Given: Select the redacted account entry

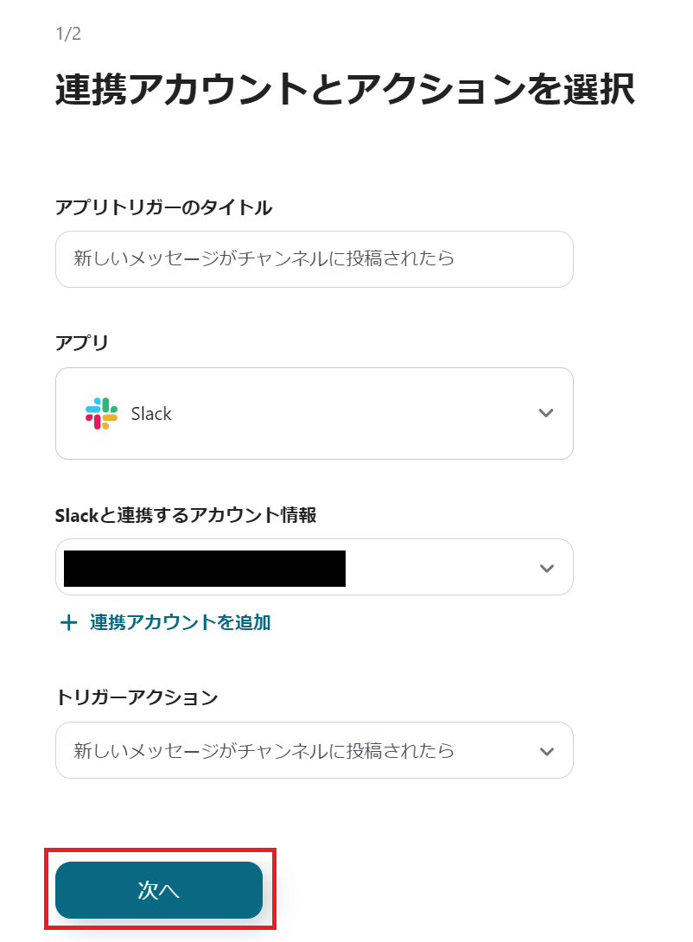Looking at the screenshot, I should (203, 567).
